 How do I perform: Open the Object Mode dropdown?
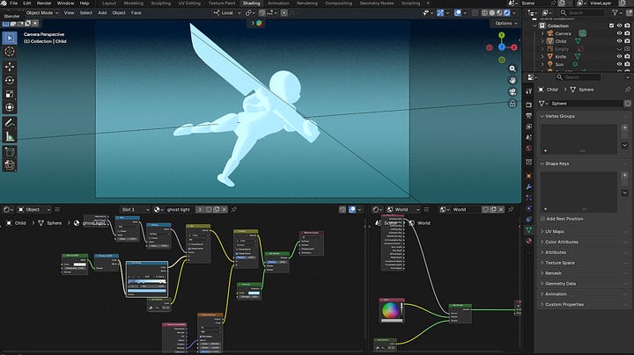pos(41,13)
